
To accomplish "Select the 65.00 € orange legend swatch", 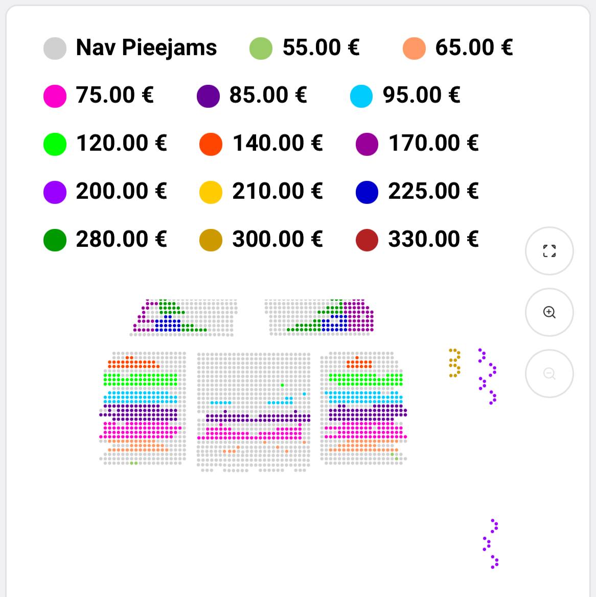I will click(x=414, y=49).
